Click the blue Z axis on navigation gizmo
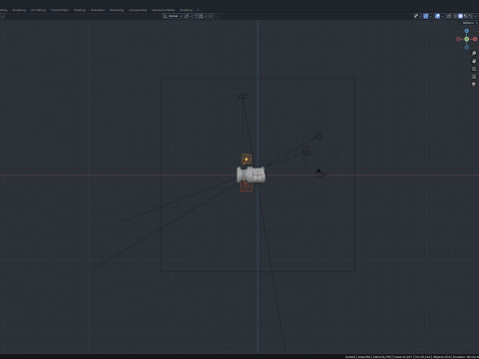 pyautogui.click(x=467, y=31)
